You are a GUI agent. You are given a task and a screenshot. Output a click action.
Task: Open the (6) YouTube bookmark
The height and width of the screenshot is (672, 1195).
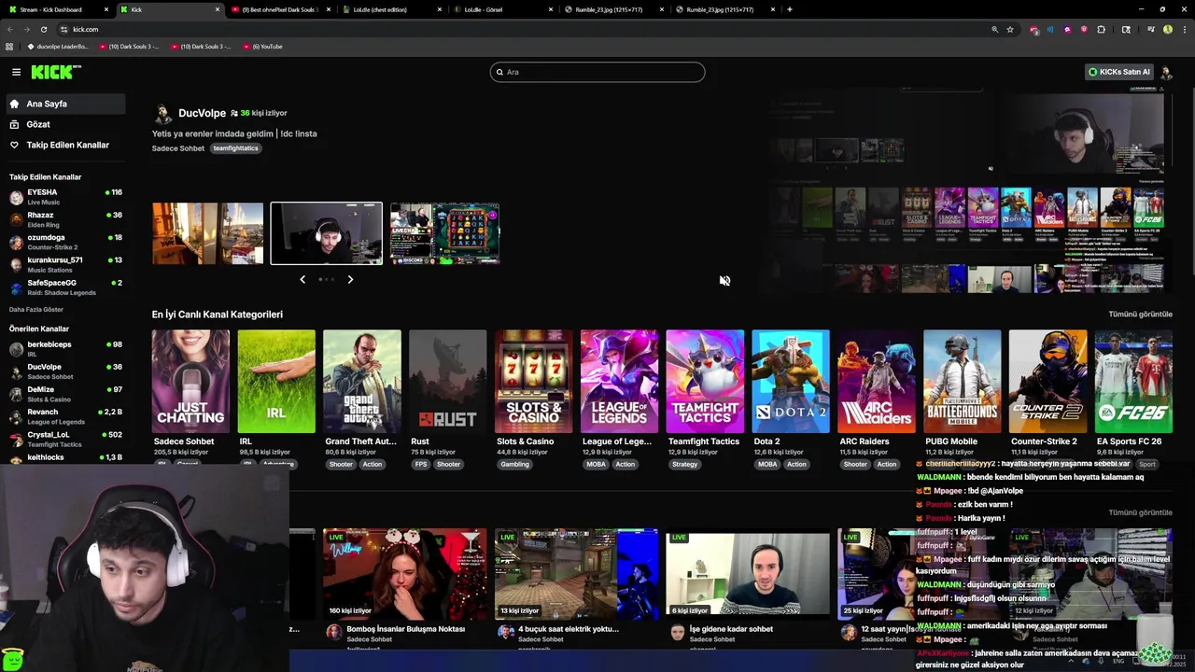point(262,46)
